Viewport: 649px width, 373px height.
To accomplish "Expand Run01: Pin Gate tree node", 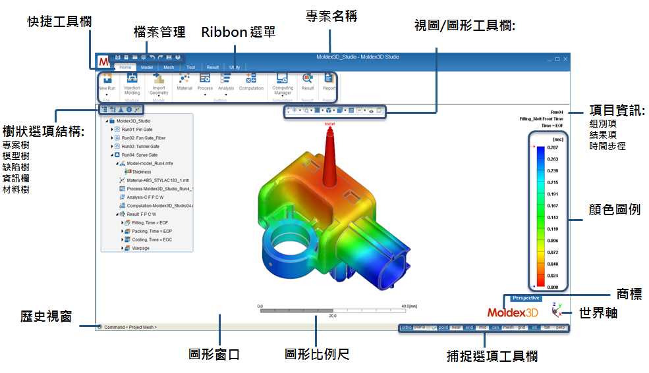I will coord(112,130).
